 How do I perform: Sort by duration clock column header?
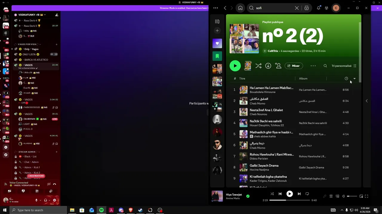346,78
